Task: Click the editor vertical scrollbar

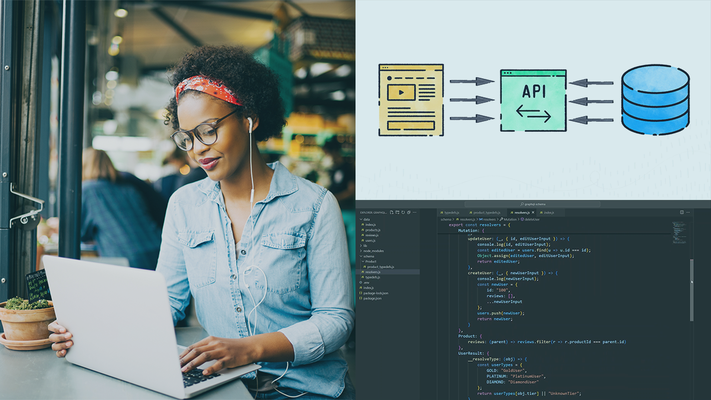Action: pos(692,289)
